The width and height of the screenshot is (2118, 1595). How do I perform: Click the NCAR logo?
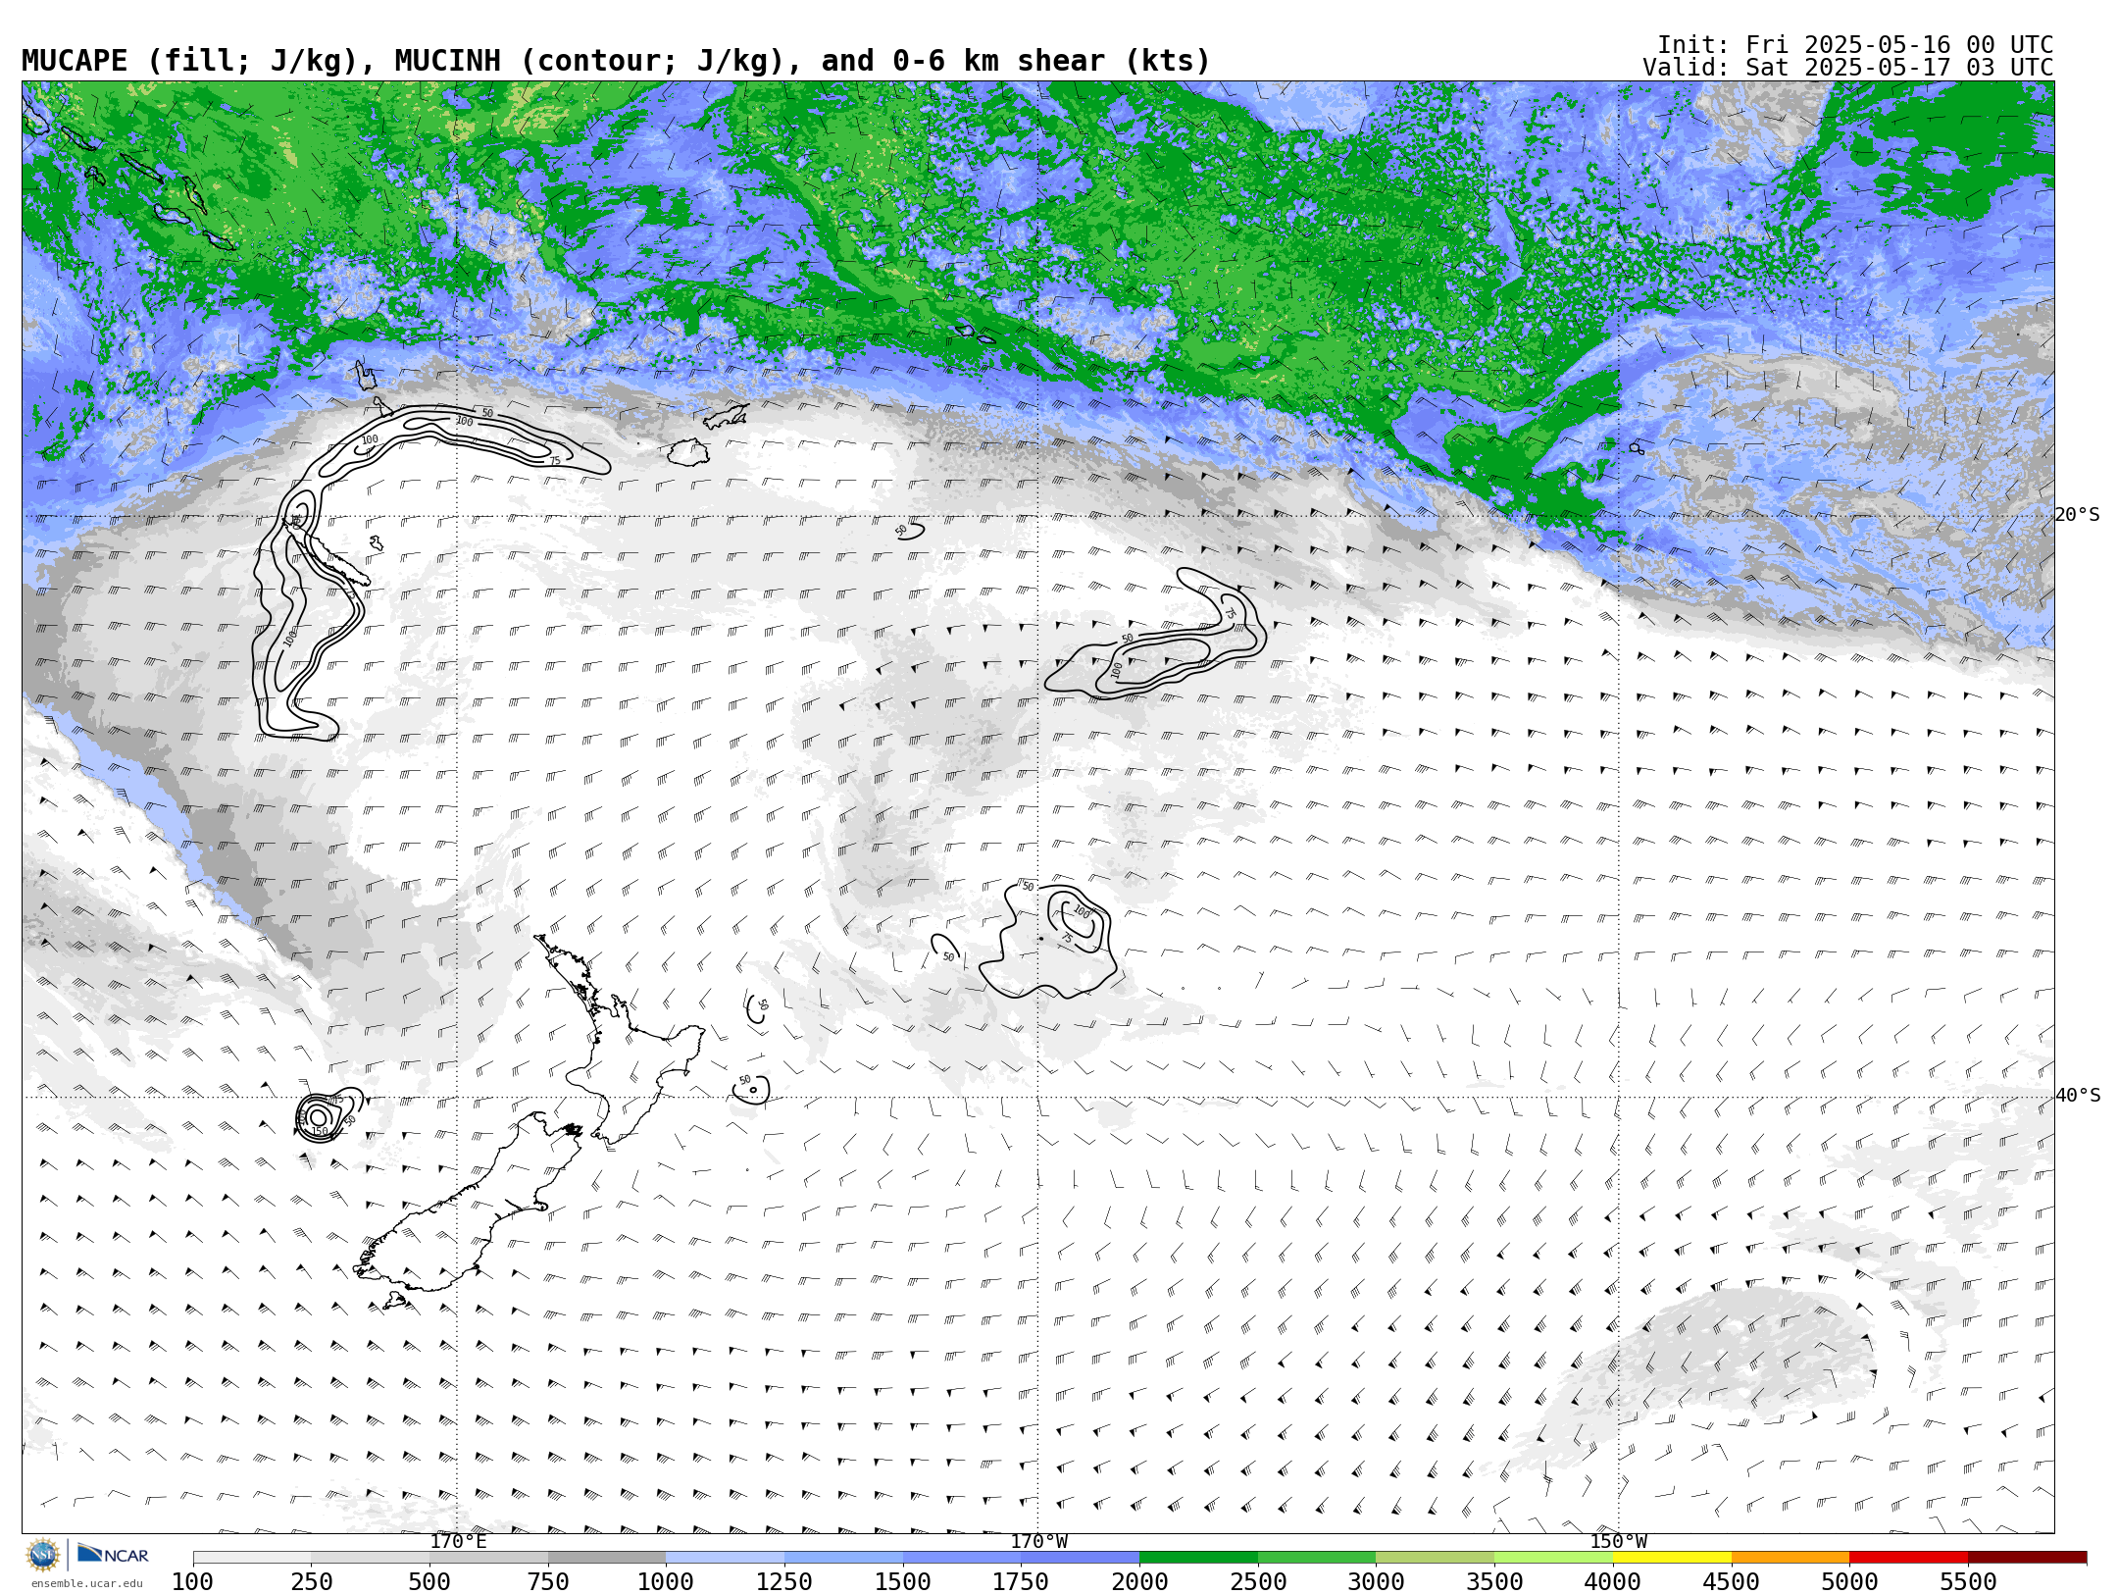point(113,1555)
